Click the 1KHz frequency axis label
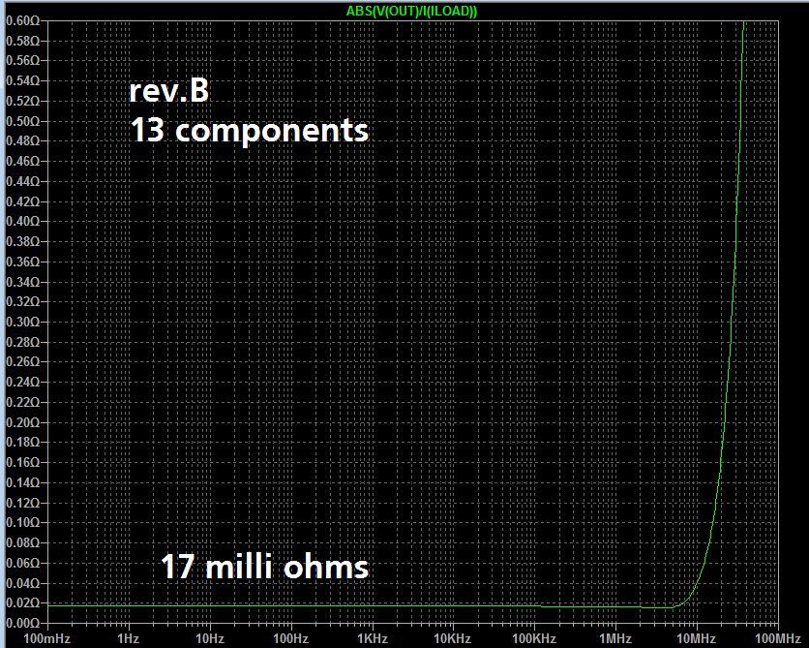Viewport: 809px width, 648px height. [x=372, y=638]
